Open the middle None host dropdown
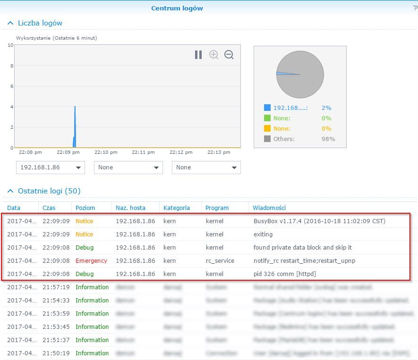This screenshot has height=360, width=418. [x=128, y=167]
